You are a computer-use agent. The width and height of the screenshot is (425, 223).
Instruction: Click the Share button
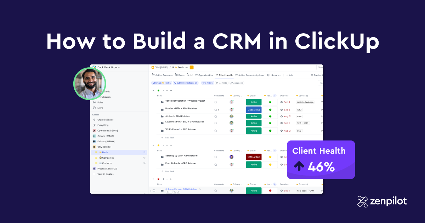tap(320, 67)
